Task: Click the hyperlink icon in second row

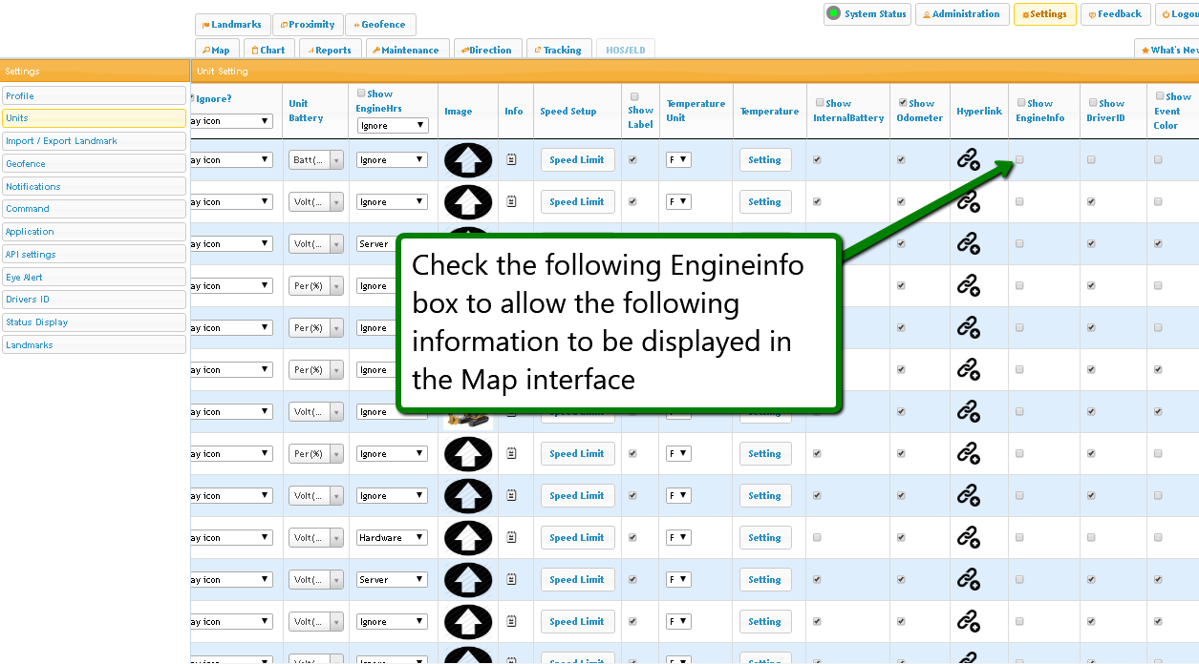Action: (x=968, y=202)
